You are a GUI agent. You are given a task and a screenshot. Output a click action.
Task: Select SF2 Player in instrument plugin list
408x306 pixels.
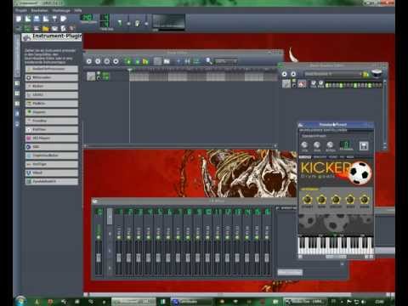[x=52, y=138]
